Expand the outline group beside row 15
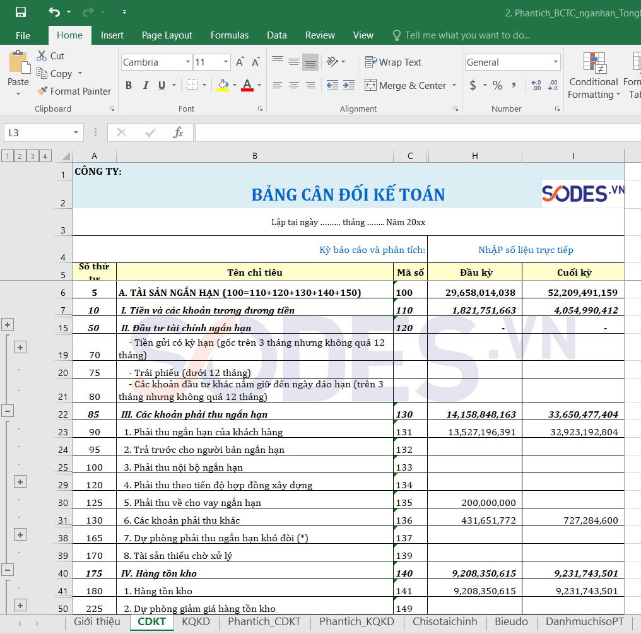Image resolution: width=641 pixels, height=634 pixels. (x=8, y=324)
